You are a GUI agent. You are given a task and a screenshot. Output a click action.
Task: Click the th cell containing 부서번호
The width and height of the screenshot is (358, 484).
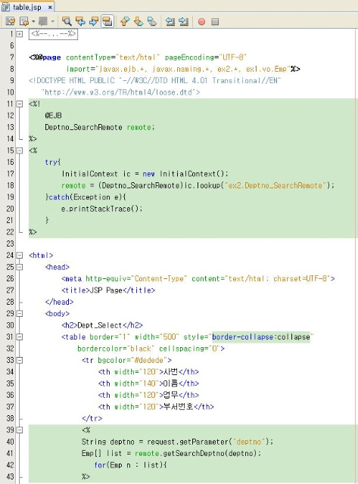156,407
